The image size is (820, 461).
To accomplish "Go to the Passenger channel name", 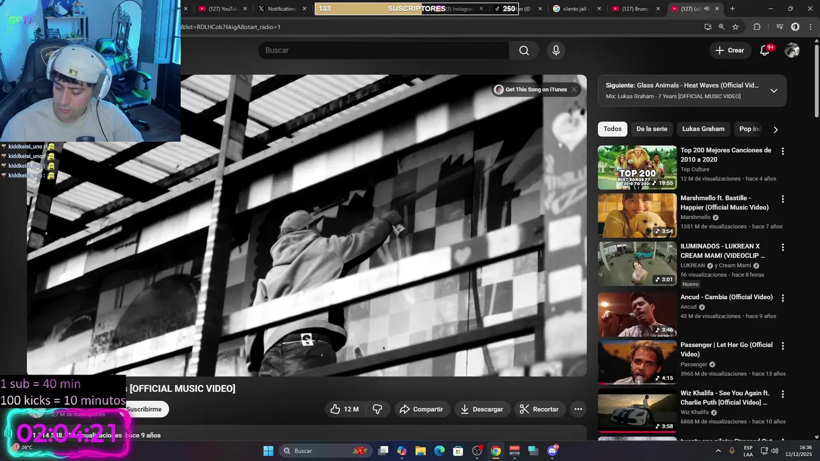I will pyautogui.click(x=694, y=364).
